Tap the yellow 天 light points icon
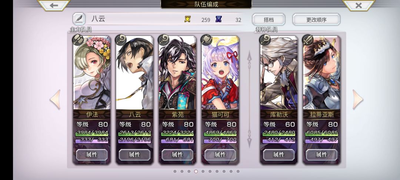This screenshot has width=400, height=180. click(x=187, y=19)
